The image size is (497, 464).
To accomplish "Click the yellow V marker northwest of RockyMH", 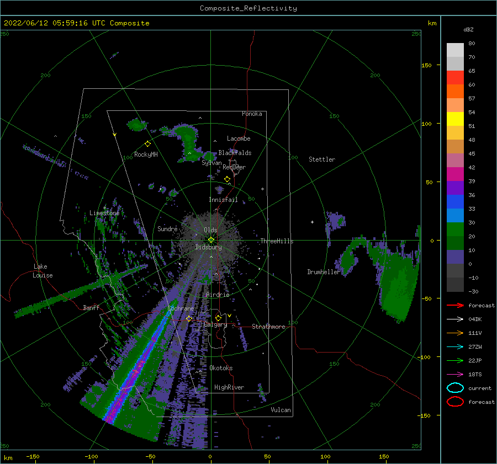I will point(115,135).
